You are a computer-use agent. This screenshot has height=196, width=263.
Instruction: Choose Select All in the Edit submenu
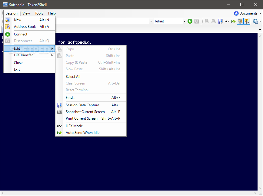click(91, 77)
